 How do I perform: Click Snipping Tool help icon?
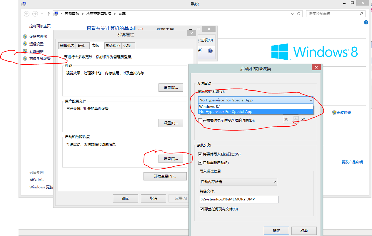210,51
